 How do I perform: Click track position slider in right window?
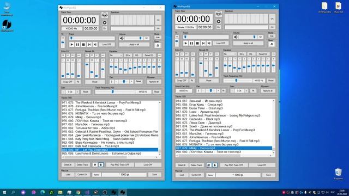[x=206, y=37]
